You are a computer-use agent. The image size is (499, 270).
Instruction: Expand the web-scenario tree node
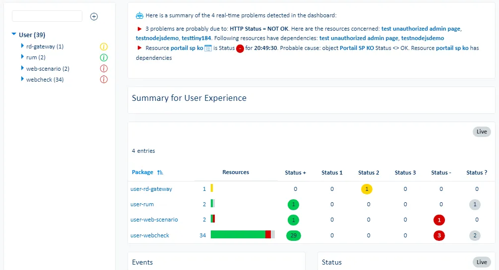tap(22, 68)
